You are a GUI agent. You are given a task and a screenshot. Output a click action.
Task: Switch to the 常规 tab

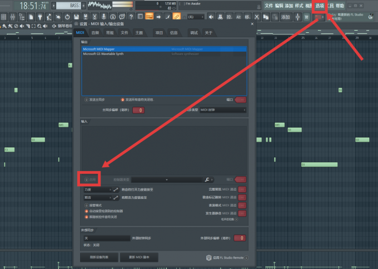point(110,33)
